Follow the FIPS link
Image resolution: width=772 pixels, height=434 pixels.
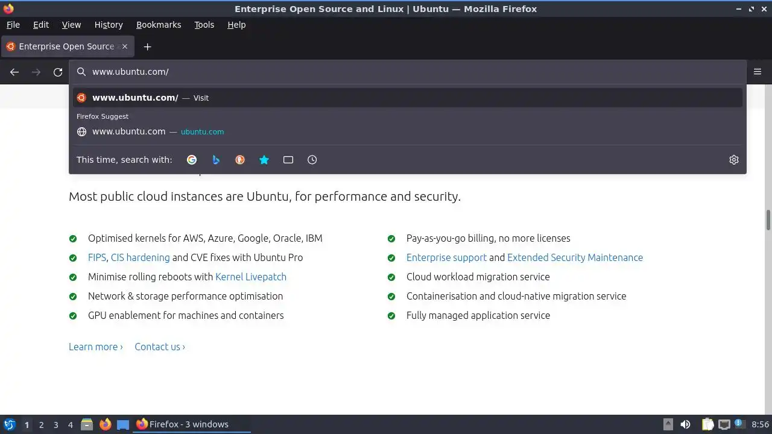point(96,257)
